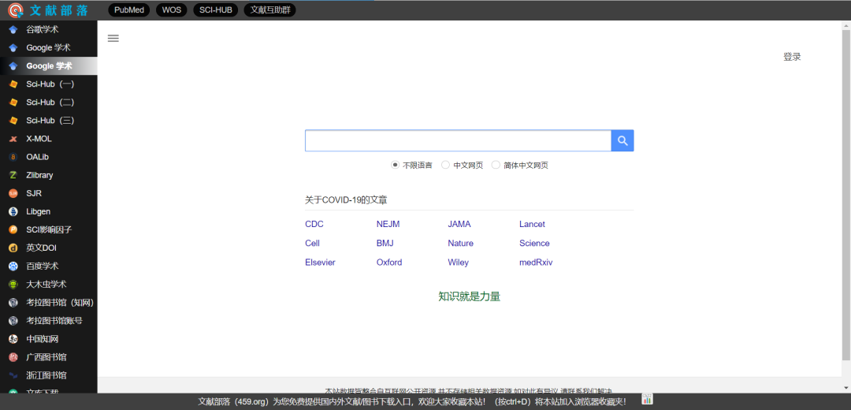Open the hamburger menu icon

click(113, 39)
